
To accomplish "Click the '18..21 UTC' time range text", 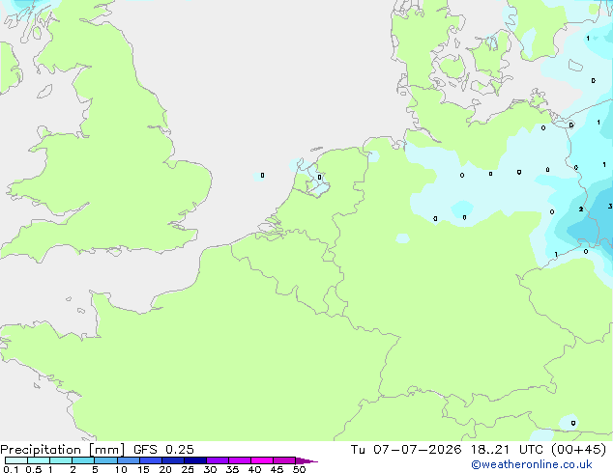I will point(507,450).
